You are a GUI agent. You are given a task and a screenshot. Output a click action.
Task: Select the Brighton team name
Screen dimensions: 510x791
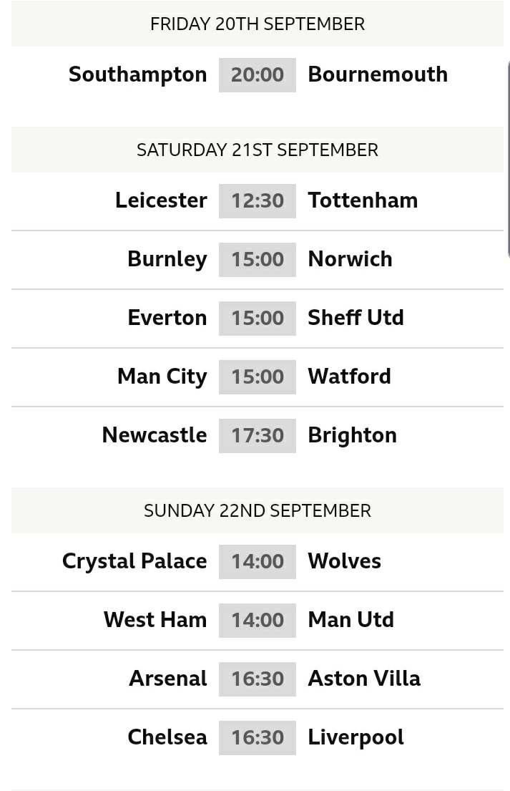click(352, 435)
